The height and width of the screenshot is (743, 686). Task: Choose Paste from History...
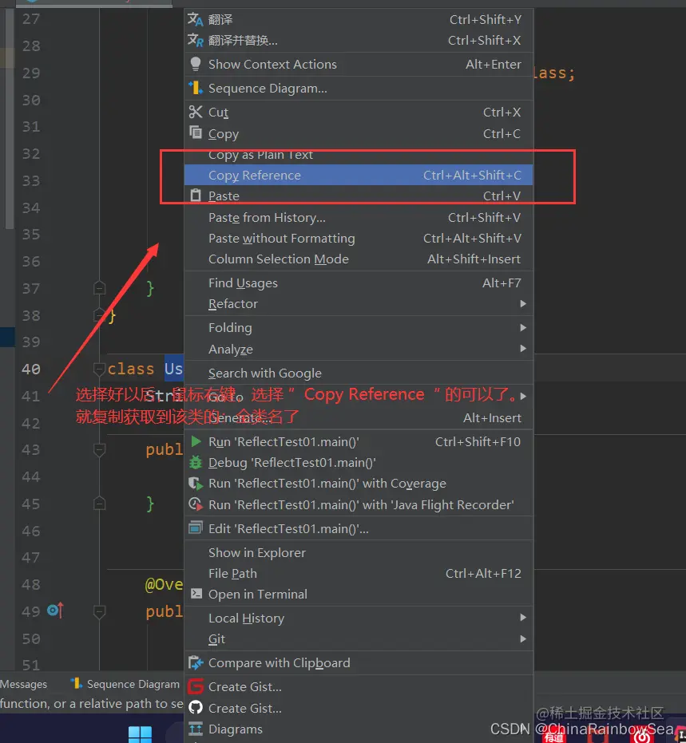(359, 218)
